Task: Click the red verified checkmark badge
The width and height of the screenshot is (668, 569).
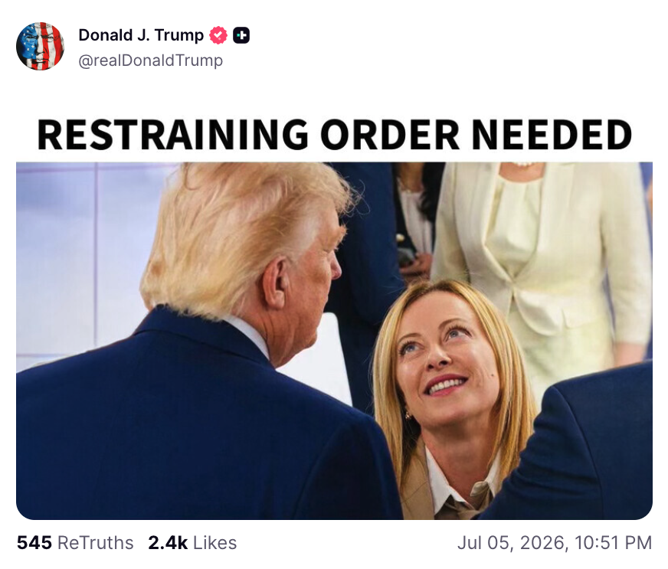Action: pyautogui.click(x=218, y=35)
